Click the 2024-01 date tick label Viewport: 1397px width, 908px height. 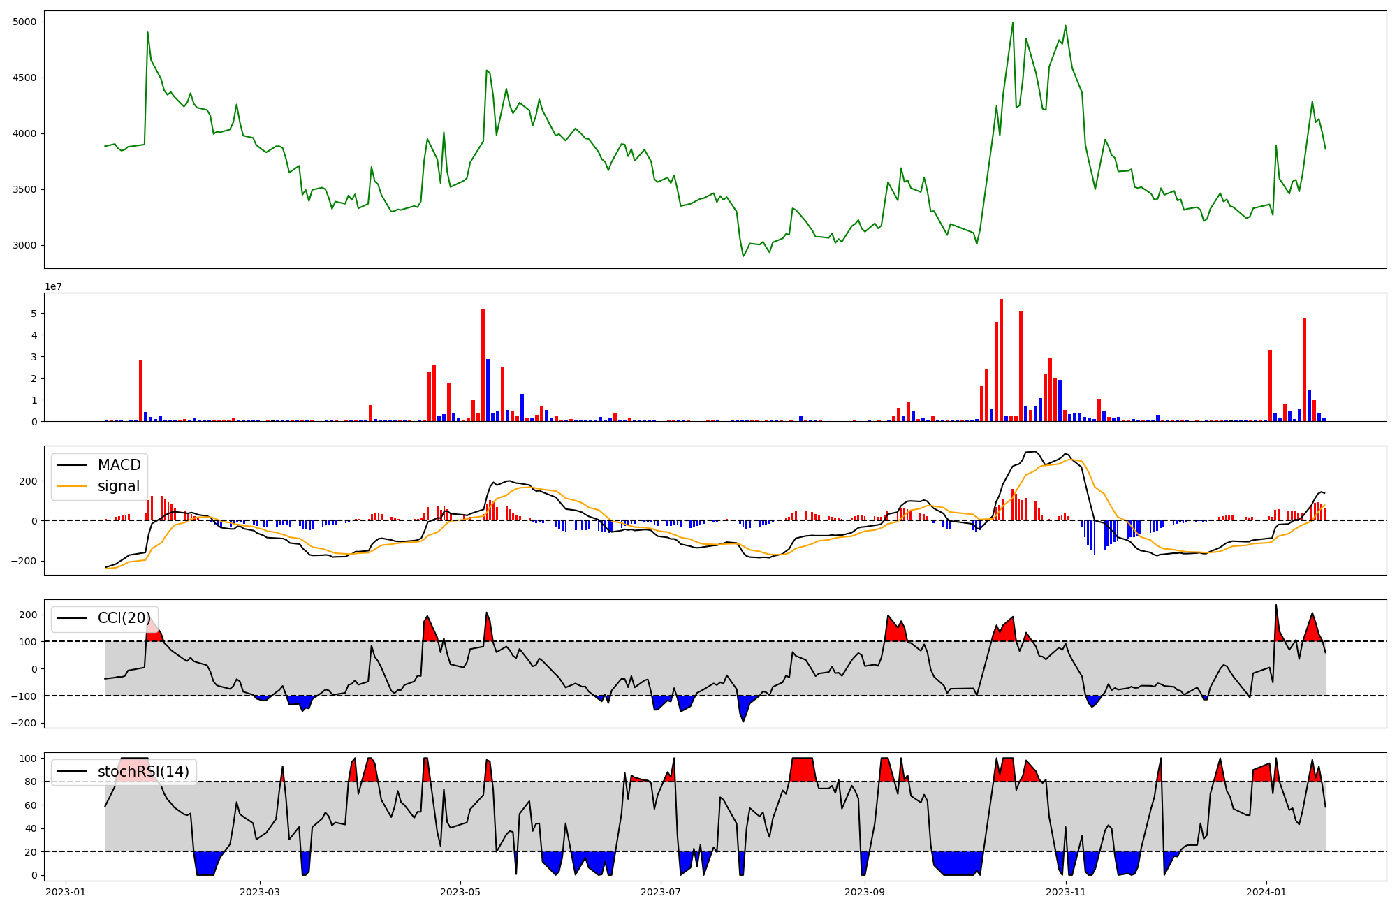pos(1266,892)
